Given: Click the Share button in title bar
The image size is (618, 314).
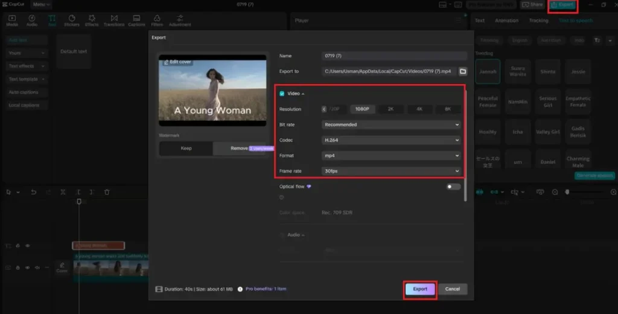Looking at the screenshot, I should click(x=532, y=5).
